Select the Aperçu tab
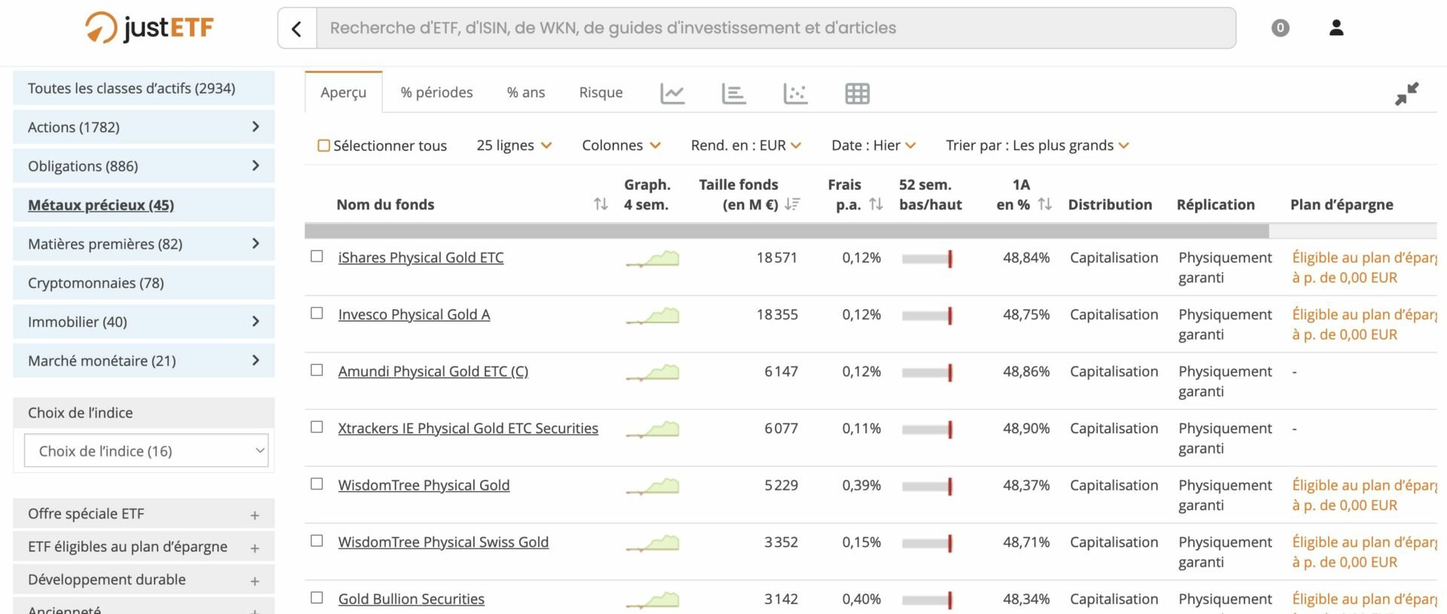1447x614 pixels. 344,93
